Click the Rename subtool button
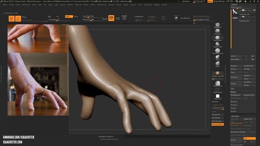Image resolution: width=260 pixels, height=146 pixels. pyautogui.click(x=236, y=66)
